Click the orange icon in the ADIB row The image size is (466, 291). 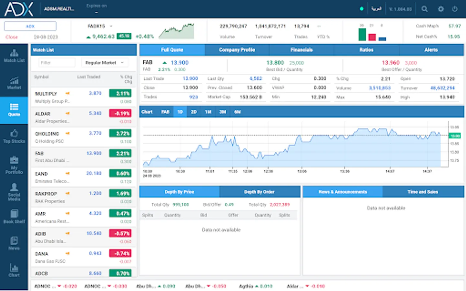point(68,233)
